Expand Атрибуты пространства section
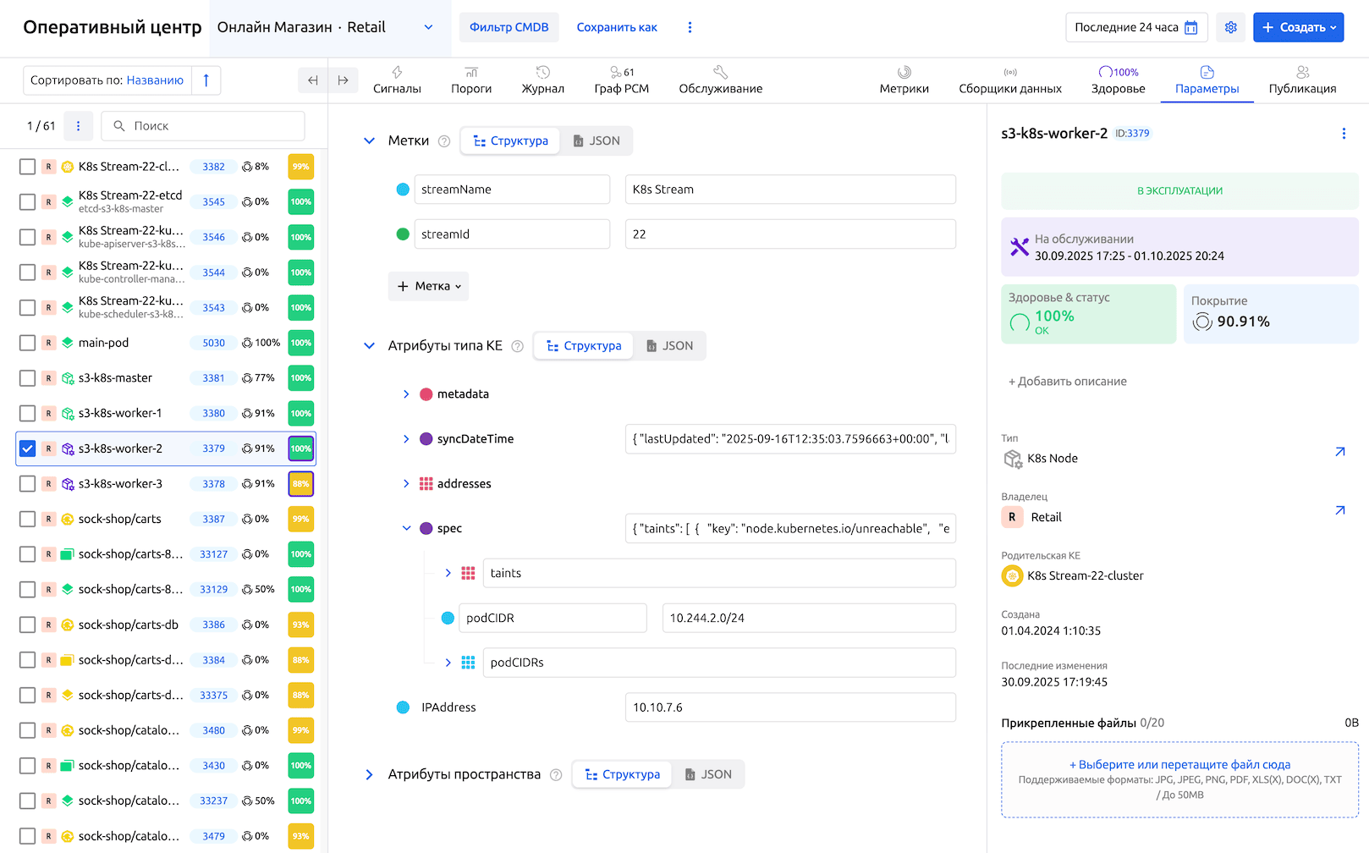This screenshot has width=1369, height=853. (369, 774)
